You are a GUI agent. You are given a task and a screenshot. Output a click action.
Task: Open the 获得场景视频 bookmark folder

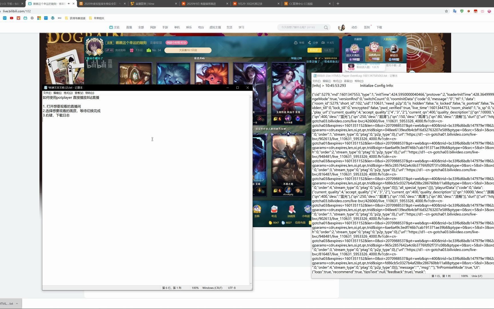pyautogui.click(x=75, y=18)
